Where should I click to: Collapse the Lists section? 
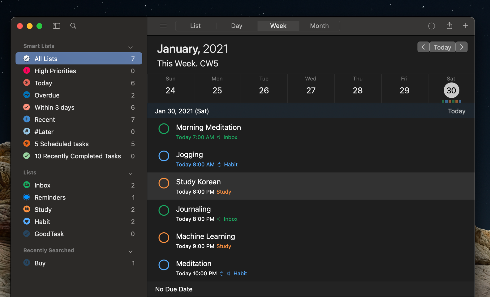coord(130,174)
